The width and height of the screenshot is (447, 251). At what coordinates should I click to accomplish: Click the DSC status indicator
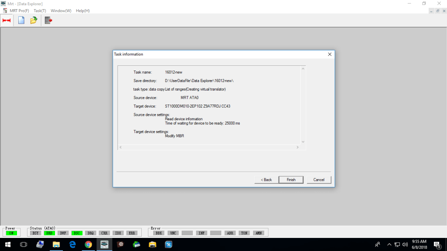tap(77, 233)
